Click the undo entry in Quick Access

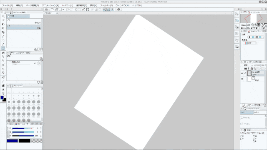pos(253,117)
